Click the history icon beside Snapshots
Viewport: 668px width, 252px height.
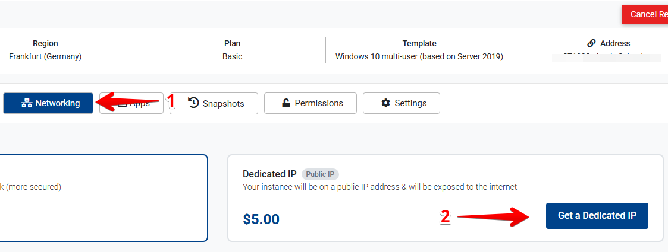tap(193, 103)
